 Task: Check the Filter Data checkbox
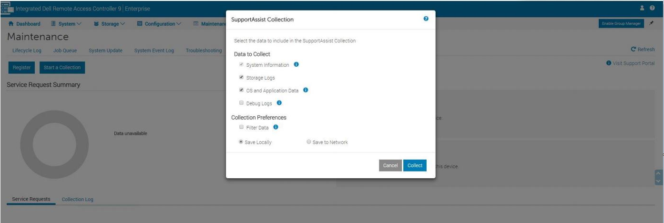[x=242, y=127]
